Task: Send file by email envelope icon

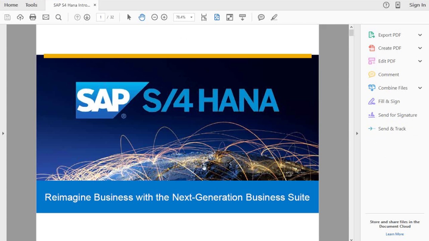Action: (x=46, y=17)
